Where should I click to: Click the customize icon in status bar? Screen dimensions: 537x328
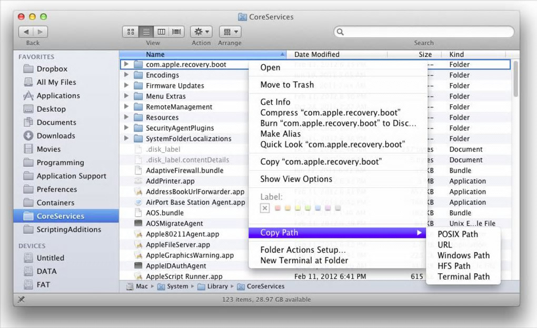pyautogui.click(x=21, y=299)
